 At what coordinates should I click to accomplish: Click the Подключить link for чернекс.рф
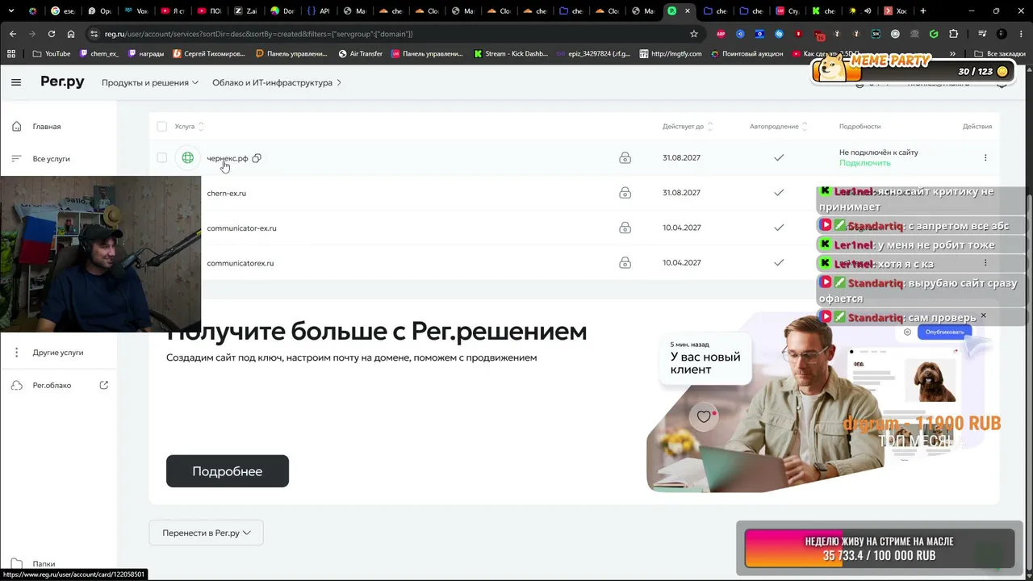(x=864, y=163)
